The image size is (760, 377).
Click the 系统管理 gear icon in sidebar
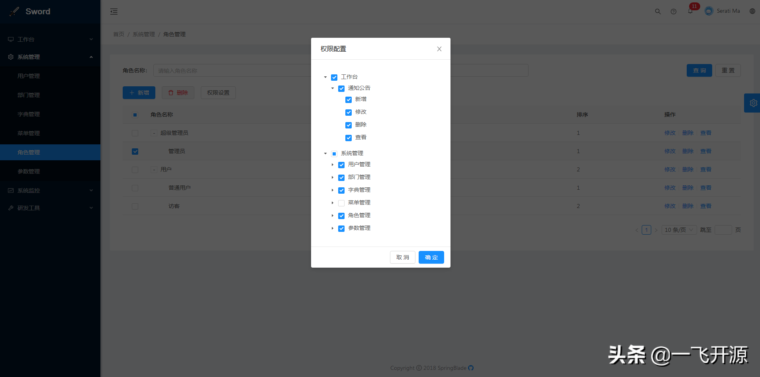coord(11,57)
